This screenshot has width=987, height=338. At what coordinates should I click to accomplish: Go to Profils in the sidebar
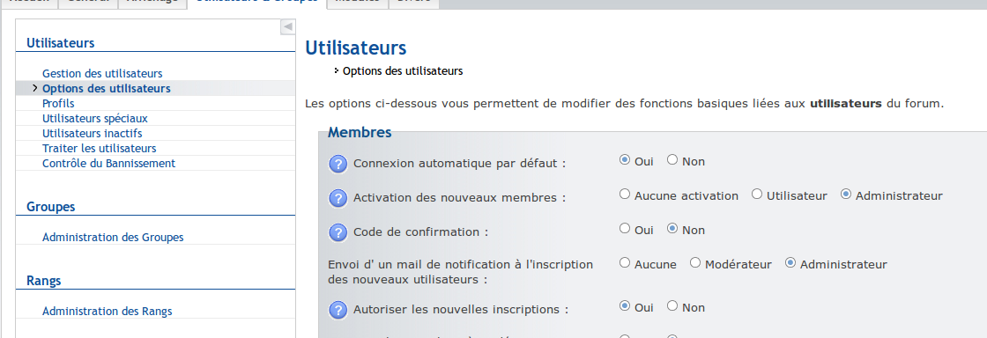click(58, 103)
